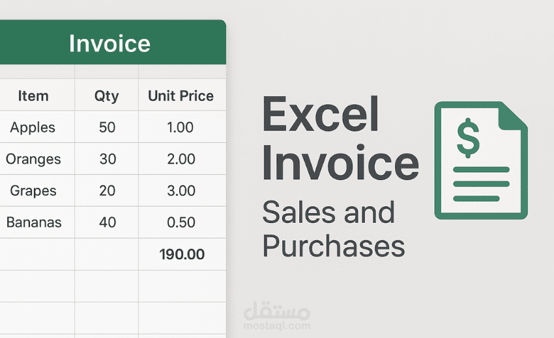Select the unit price 1.00 cell
The height and width of the screenshot is (338, 554).
pos(182,127)
